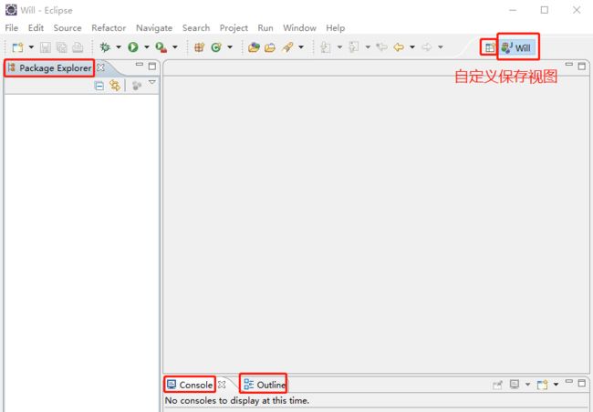Open the New Java Class dropdown arrow
The height and width of the screenshot is (412, 593).
[x=230, y=47]
